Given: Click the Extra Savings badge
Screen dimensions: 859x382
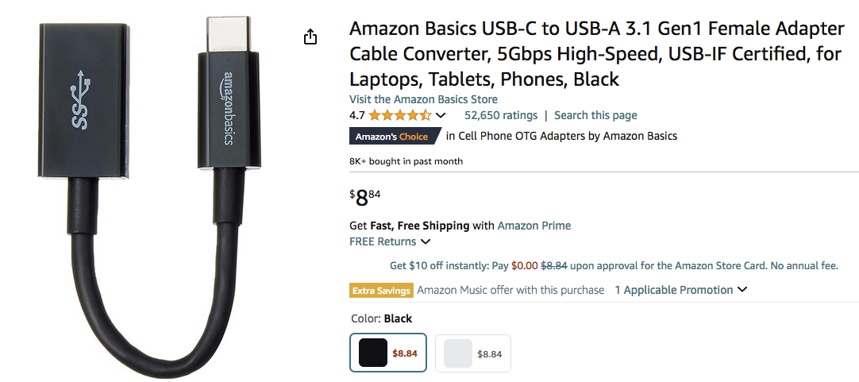Looking at the screenshot, I should point(381,291).
